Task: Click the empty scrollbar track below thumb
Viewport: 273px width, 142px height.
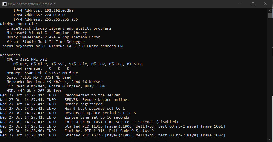Action: pos(270,77)
